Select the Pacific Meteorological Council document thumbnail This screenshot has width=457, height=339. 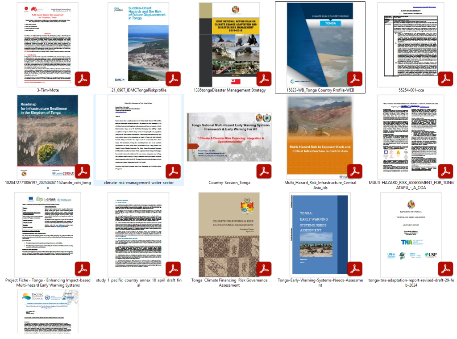point(47,310)
